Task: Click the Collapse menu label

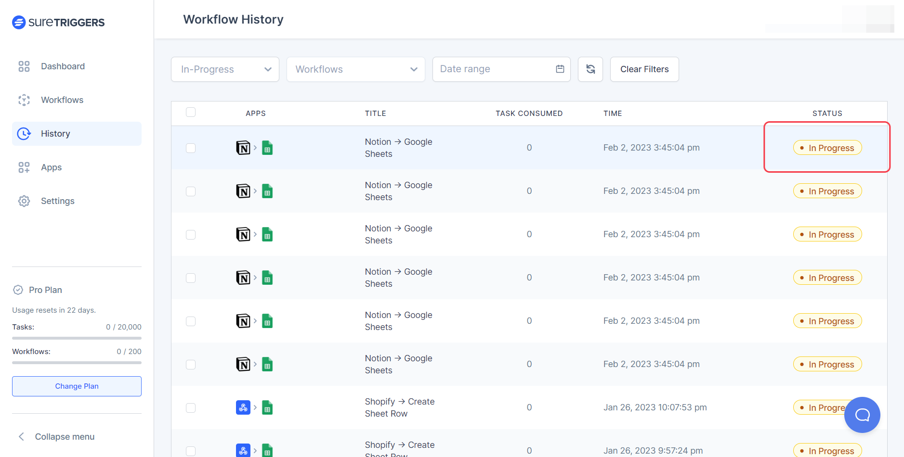Action: (x=65, y=437)
